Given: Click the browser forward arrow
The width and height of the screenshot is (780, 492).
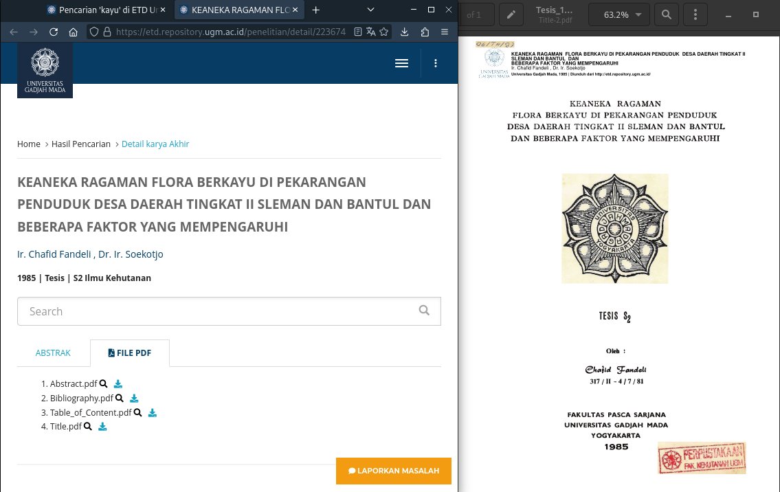Looking at the screenshot, I should (x=33, y=32).
